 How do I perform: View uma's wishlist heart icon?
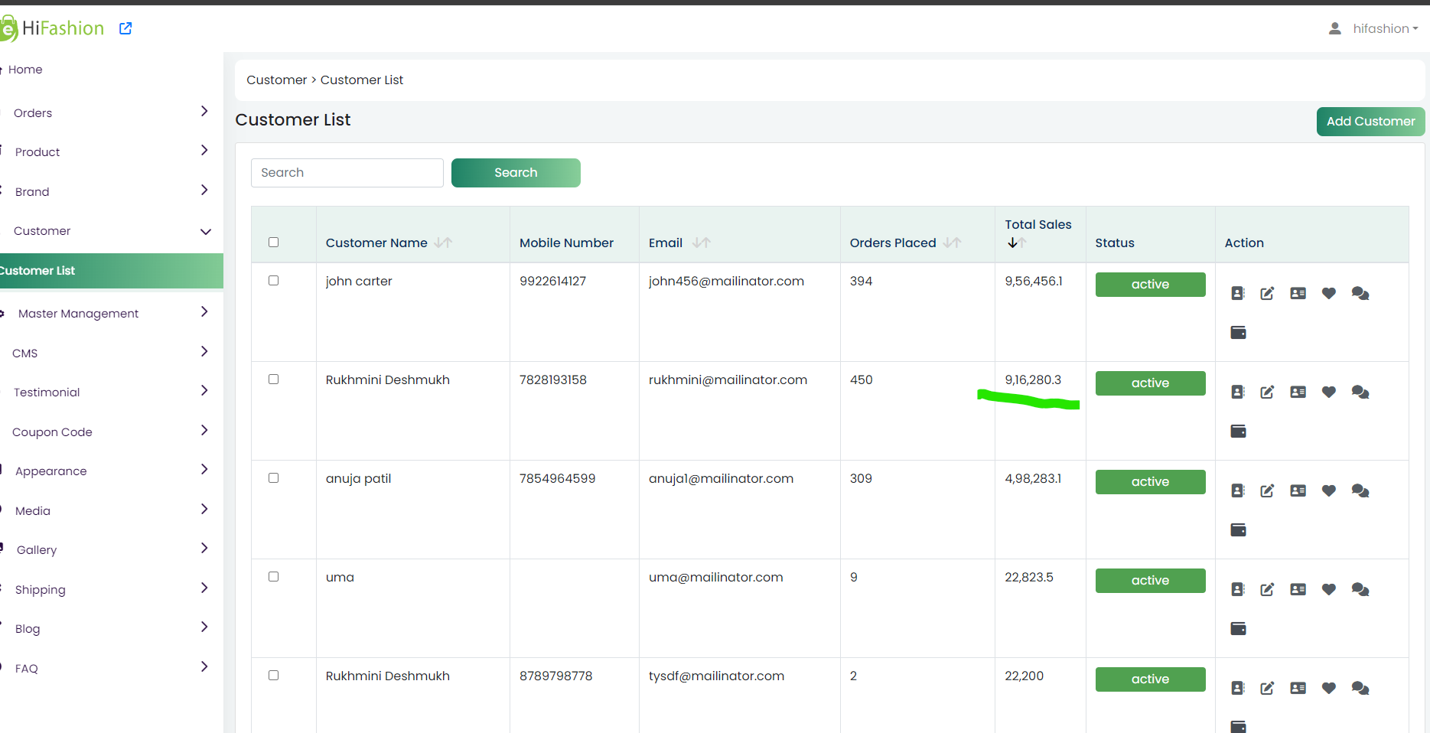(1329, 589)
